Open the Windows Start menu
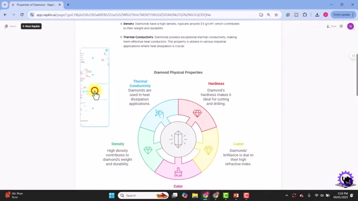Image resolution: width=358 pixels, height=201 pixels. point(112,195)
